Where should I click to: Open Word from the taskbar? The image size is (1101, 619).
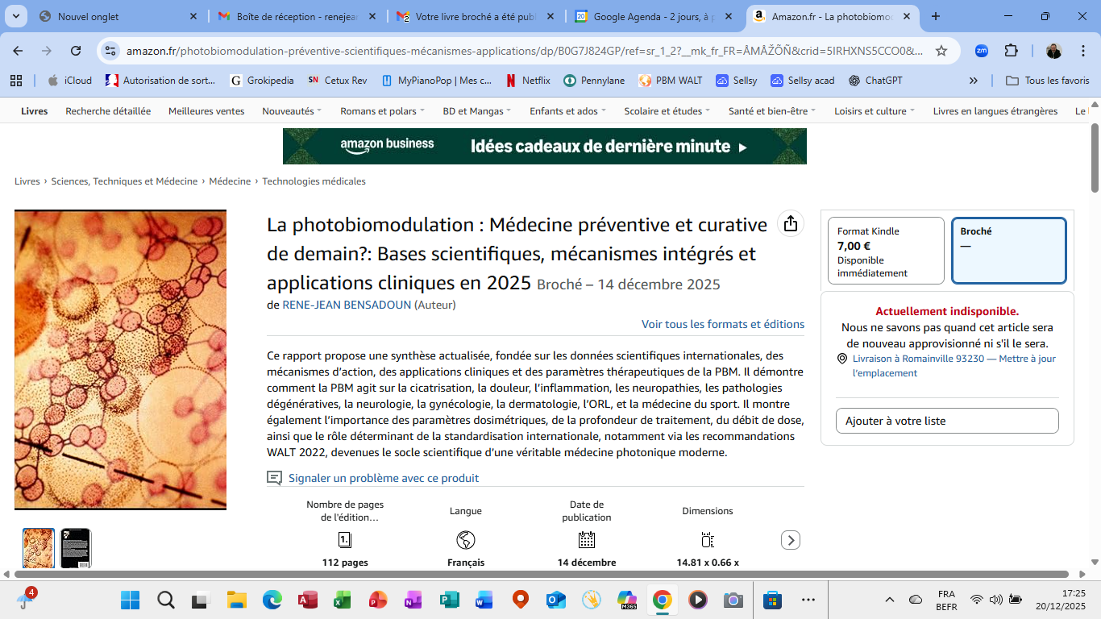coord(484,600)
